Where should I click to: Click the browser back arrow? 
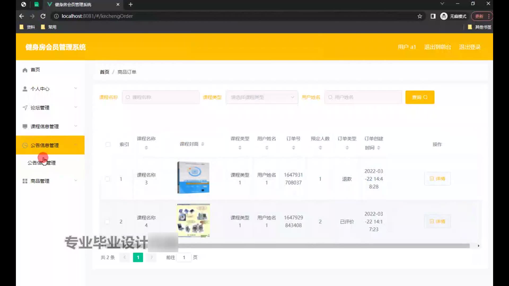21,16
